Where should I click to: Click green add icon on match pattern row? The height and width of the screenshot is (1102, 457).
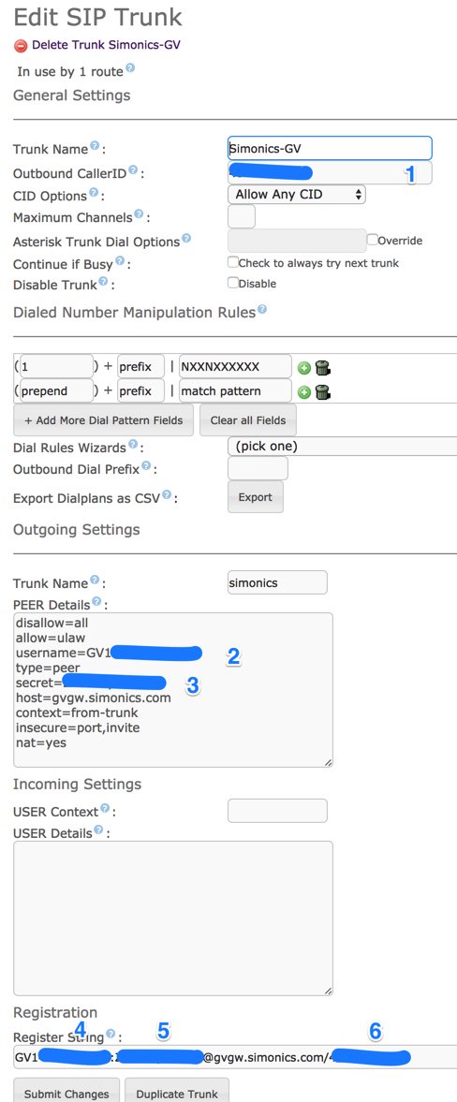point(304,391)
